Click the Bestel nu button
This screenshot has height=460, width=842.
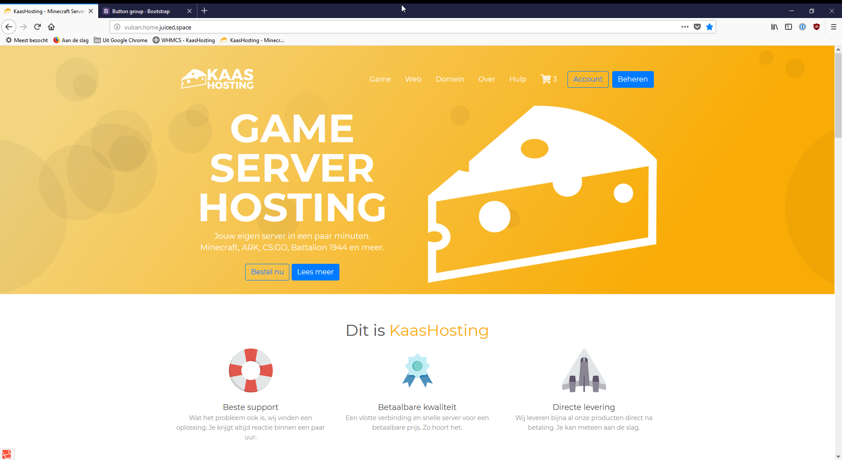tap(267, 272)
